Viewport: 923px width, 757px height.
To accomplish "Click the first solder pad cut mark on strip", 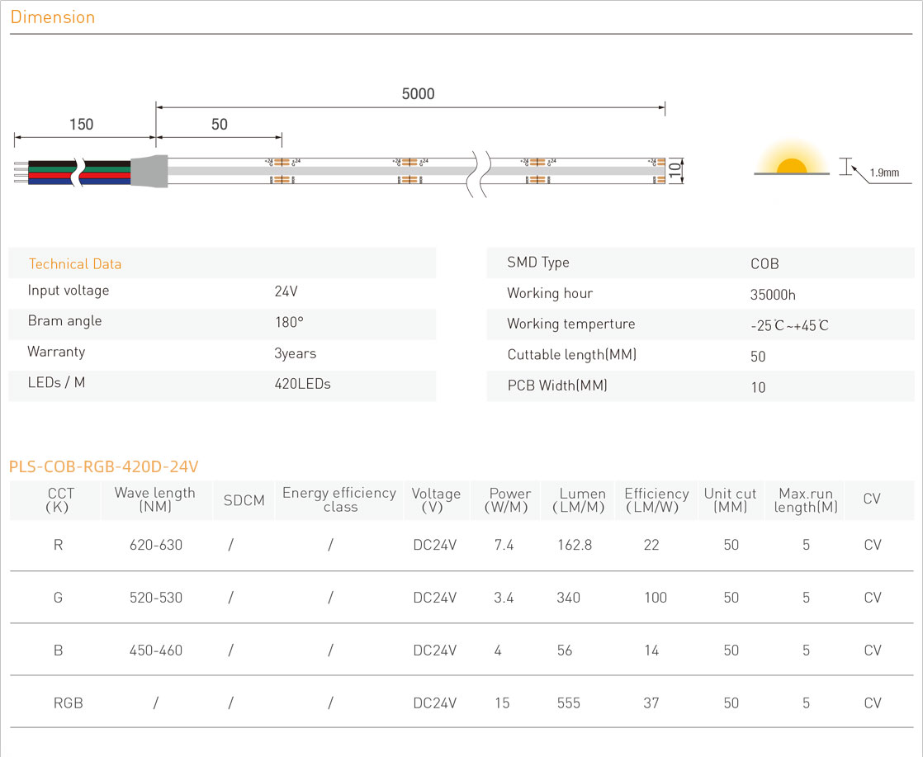I will pos(282,170).
